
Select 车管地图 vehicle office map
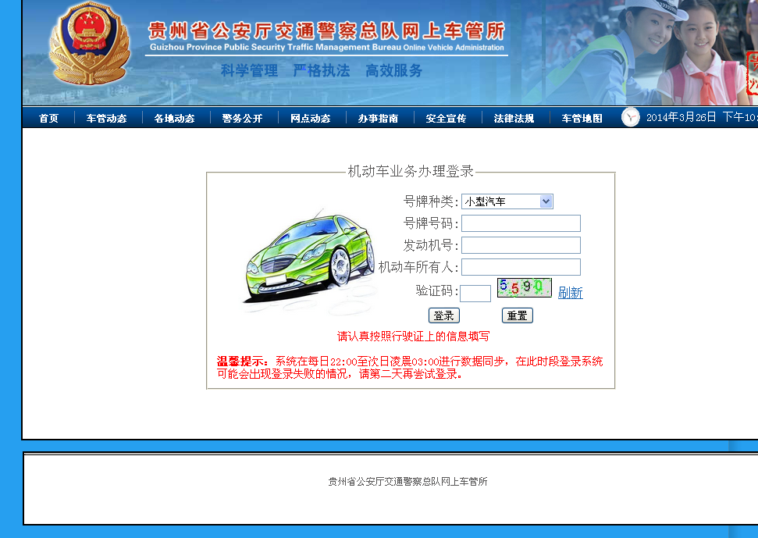pyautogui.click(x=582, y=119)
